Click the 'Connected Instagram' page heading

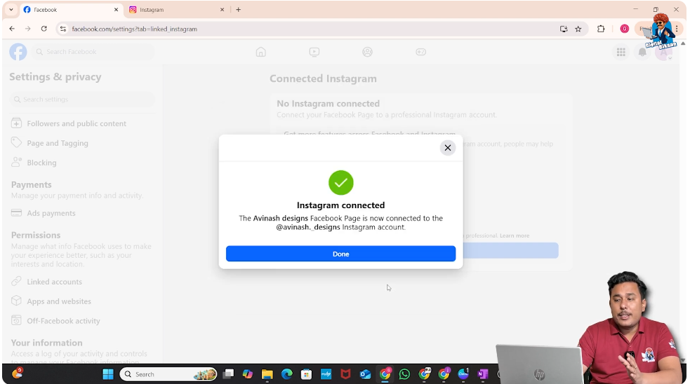(x=323, y=78)
